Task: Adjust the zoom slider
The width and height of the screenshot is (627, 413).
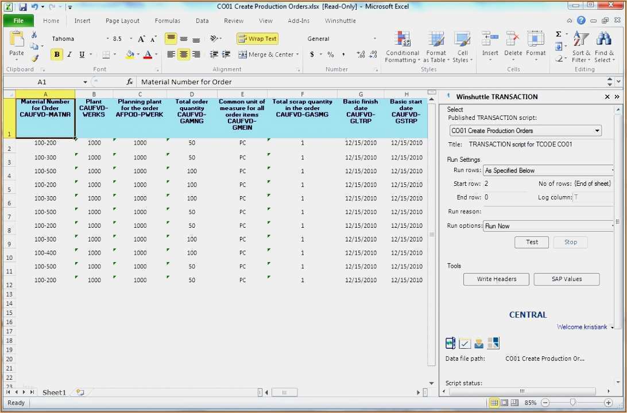Action: [x=572, y=403]
